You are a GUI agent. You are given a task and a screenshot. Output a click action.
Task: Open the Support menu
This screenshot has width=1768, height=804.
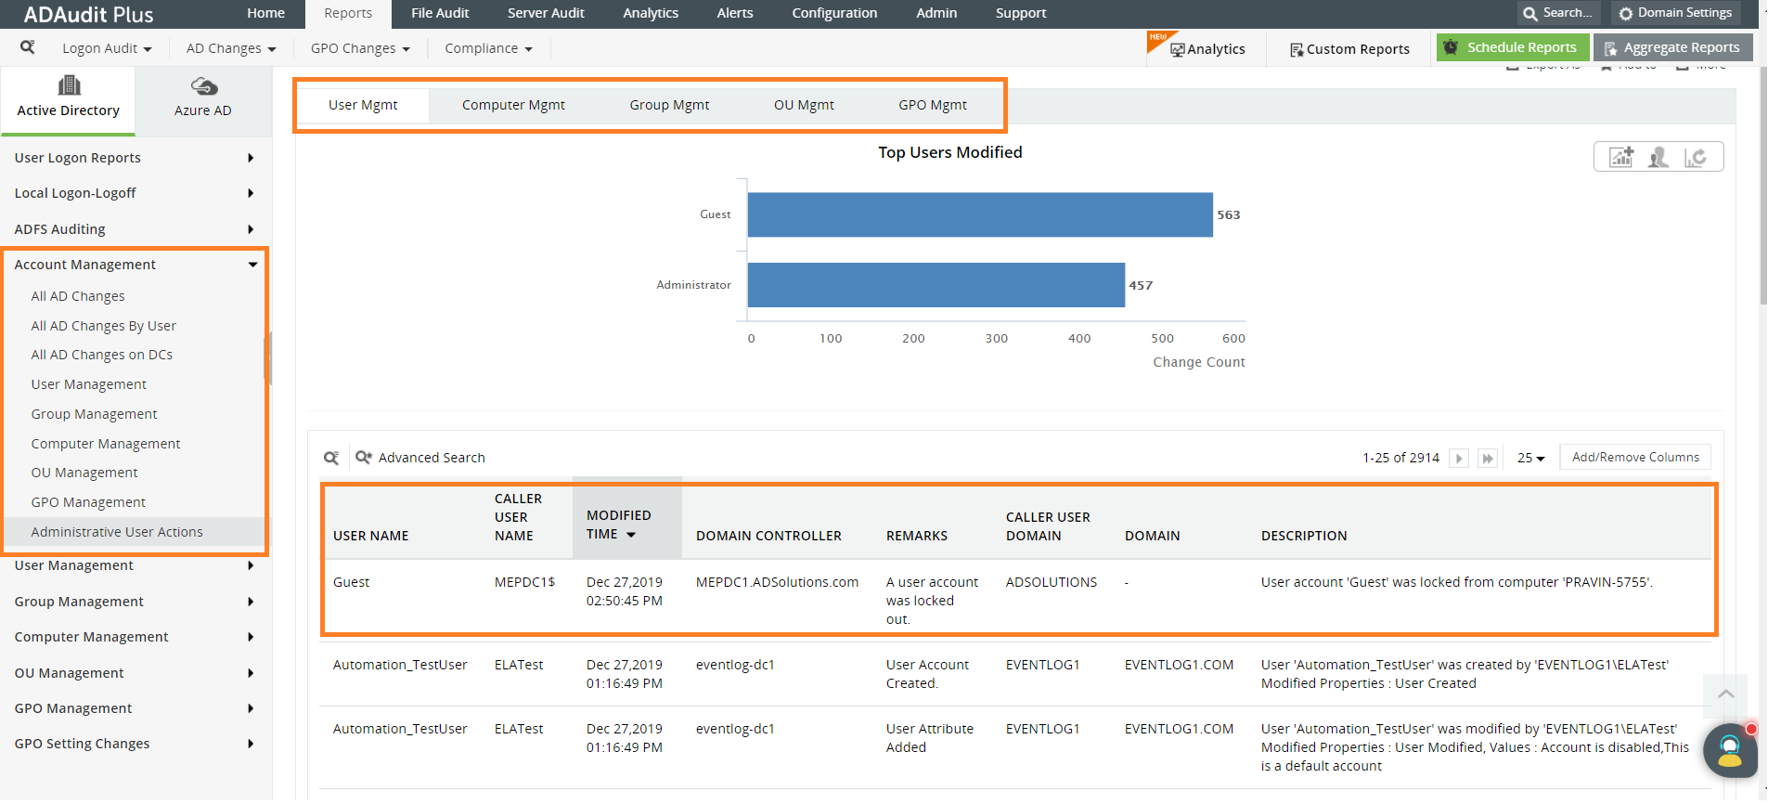tap(1021, 13)
